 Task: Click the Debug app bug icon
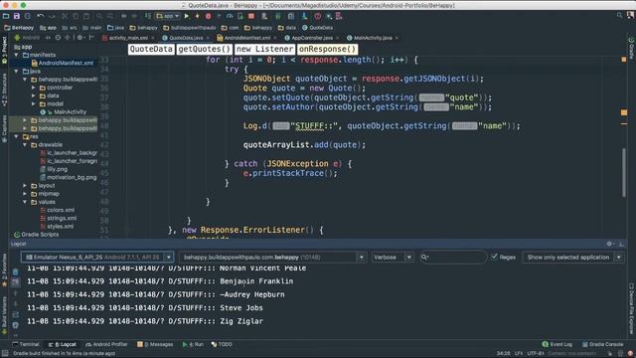(208, 16)
